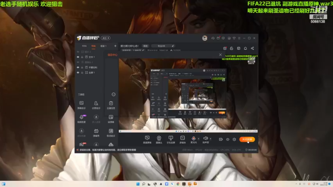The height and width of the screenshot is (187, 333).
Task: Select the orange highlighted scene tab
Action: 93,46
